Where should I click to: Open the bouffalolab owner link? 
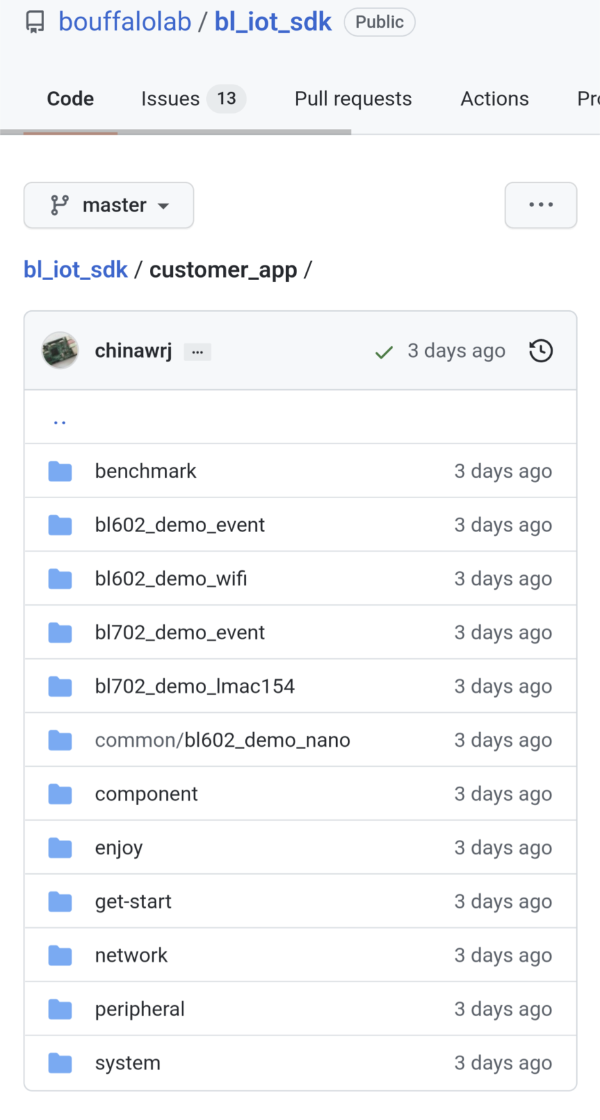125,22
